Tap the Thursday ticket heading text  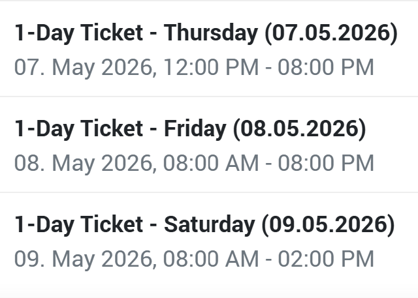[206, 34]
